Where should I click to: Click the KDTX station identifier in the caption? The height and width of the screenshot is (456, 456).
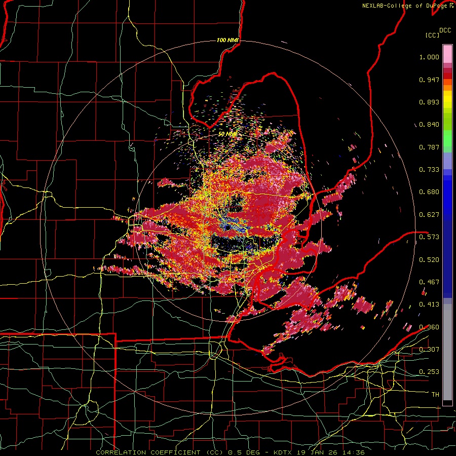283,452
